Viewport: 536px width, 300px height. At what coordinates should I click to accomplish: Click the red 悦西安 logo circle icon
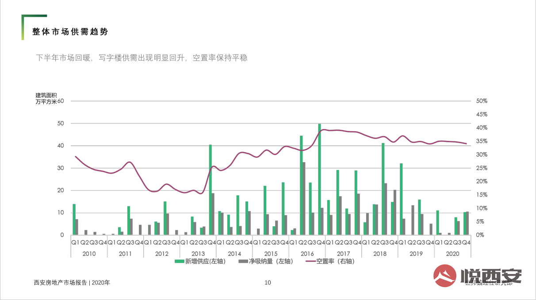click(x=444, y=277)
